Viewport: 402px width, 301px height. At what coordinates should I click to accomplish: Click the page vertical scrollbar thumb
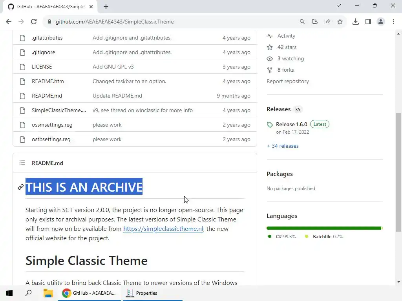399,172
